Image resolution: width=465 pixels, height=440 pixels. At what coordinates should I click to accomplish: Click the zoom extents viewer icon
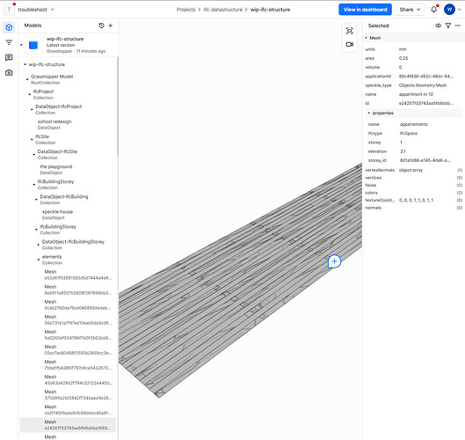click(x=349, y=31)
